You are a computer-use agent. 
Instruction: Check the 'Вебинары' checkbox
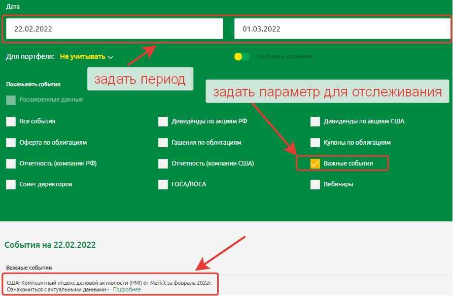click(x=315, y=184)
